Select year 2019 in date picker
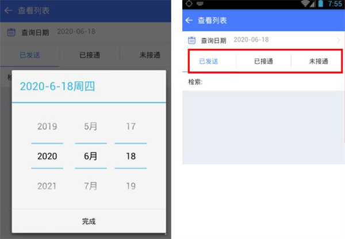345x239 pixels. [47, 127]
